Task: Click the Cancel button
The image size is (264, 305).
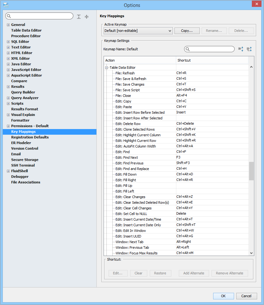Action: (x=247, y=296)
